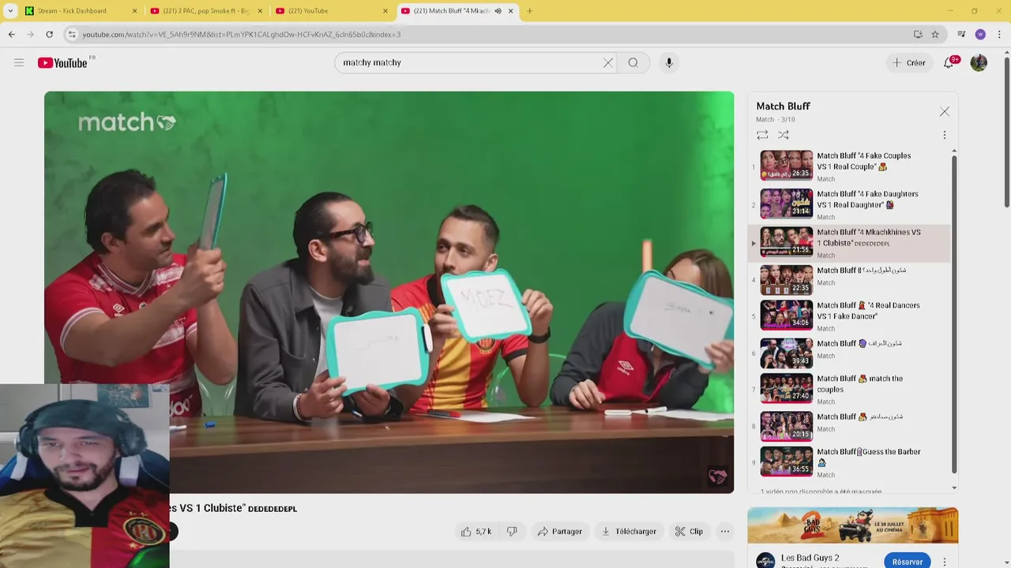
Task: Click Les Bad Guys 2 banner ad
Action: (852, 525)
